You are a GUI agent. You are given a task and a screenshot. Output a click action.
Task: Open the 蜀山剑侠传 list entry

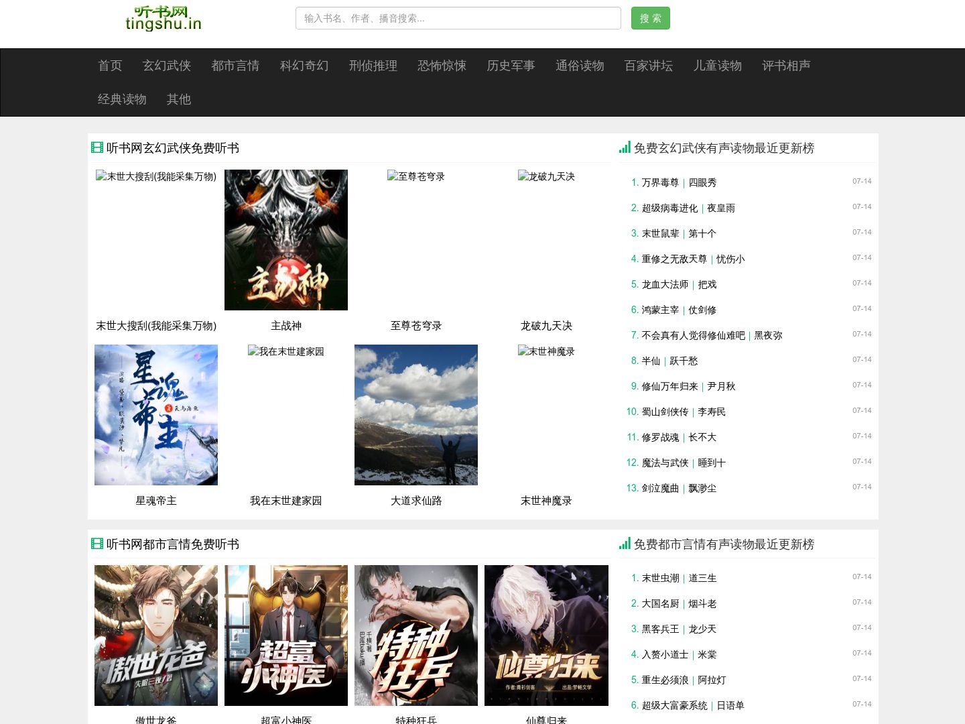pyautogui.click(x=665, y=412)
